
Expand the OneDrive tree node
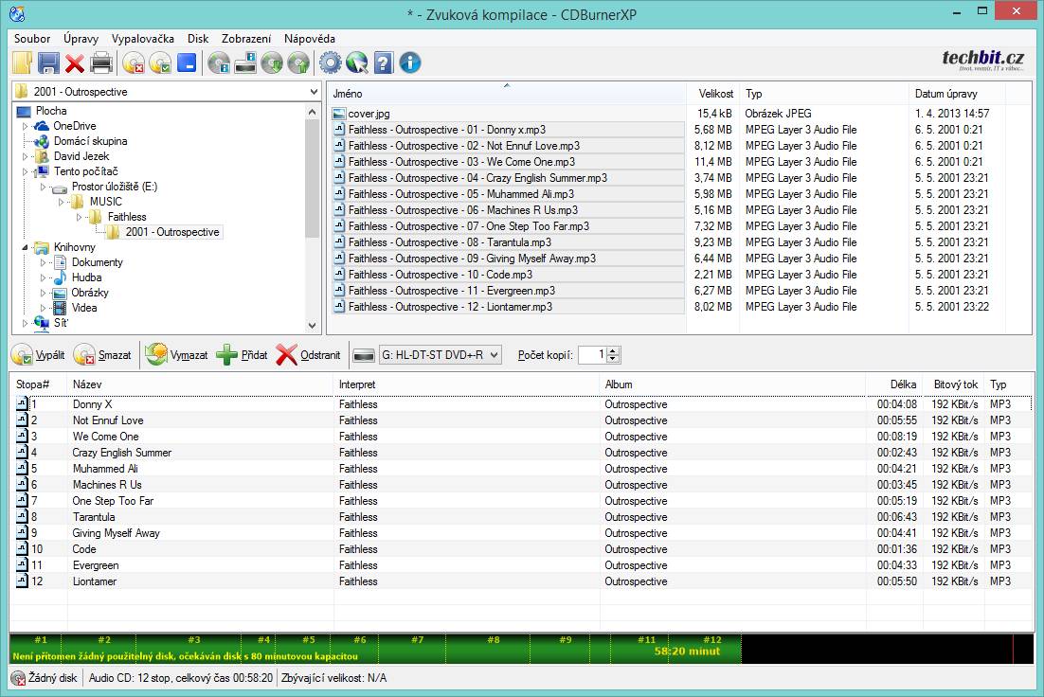point(26,126)
